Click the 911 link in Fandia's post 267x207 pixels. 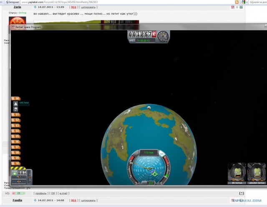pyautogui.click(x=73, y=200)
